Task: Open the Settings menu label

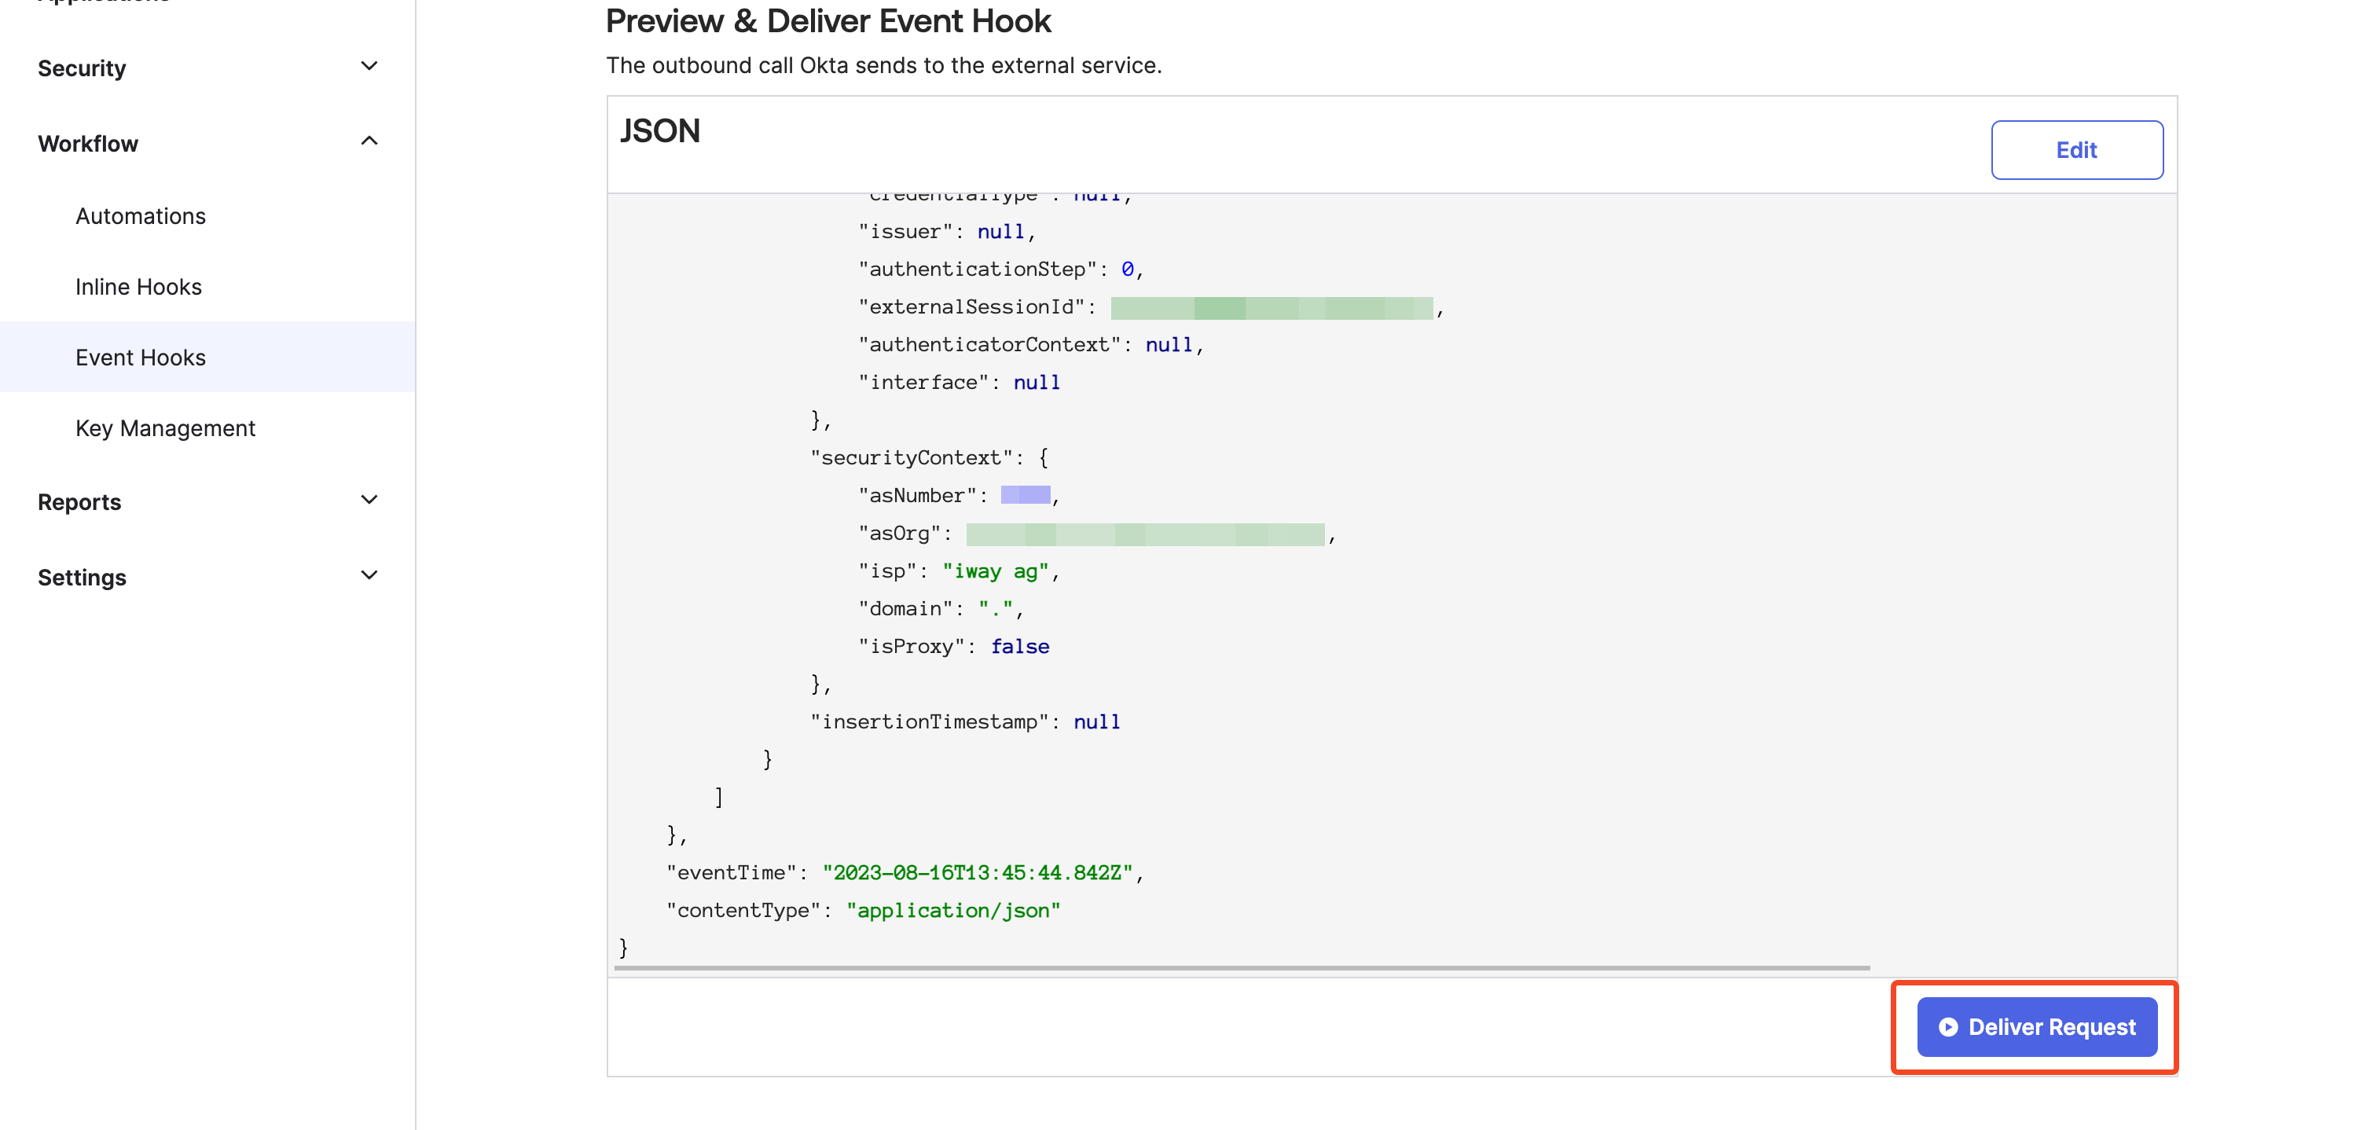Action: 82,577
